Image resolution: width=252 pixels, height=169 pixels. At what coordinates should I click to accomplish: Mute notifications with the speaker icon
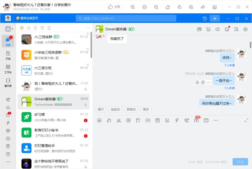pos(218,29)
